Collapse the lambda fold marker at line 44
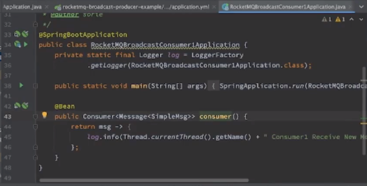The width and height of the screenshot is (367, 186). [x=35, y=127]
